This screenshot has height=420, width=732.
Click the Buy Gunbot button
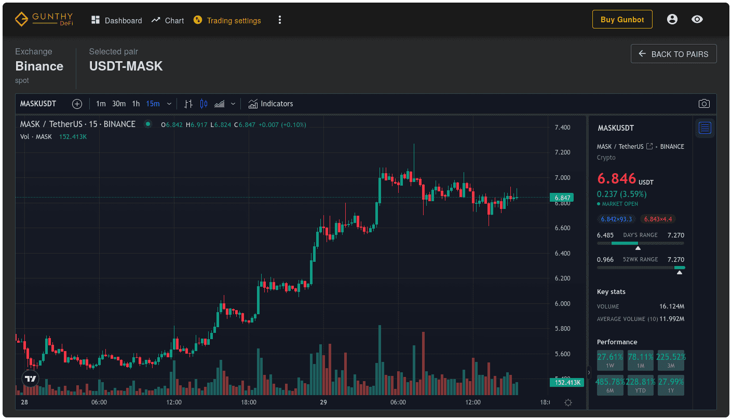622,20
